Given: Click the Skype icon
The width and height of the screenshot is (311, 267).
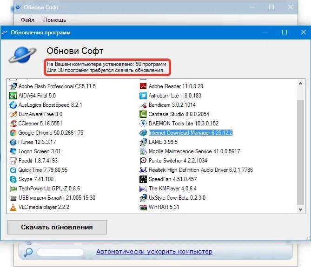Looking at the screenshot, I should click(x=13, y=179).
